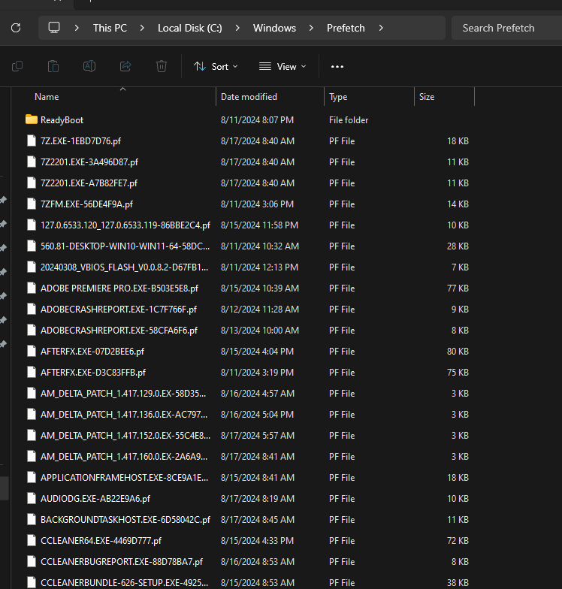Click the Refresh icon

(16, 28)
